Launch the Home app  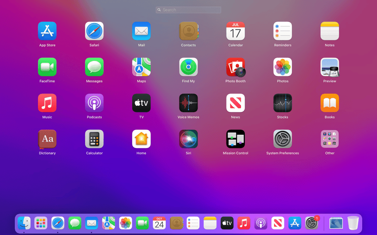point(141,139)
